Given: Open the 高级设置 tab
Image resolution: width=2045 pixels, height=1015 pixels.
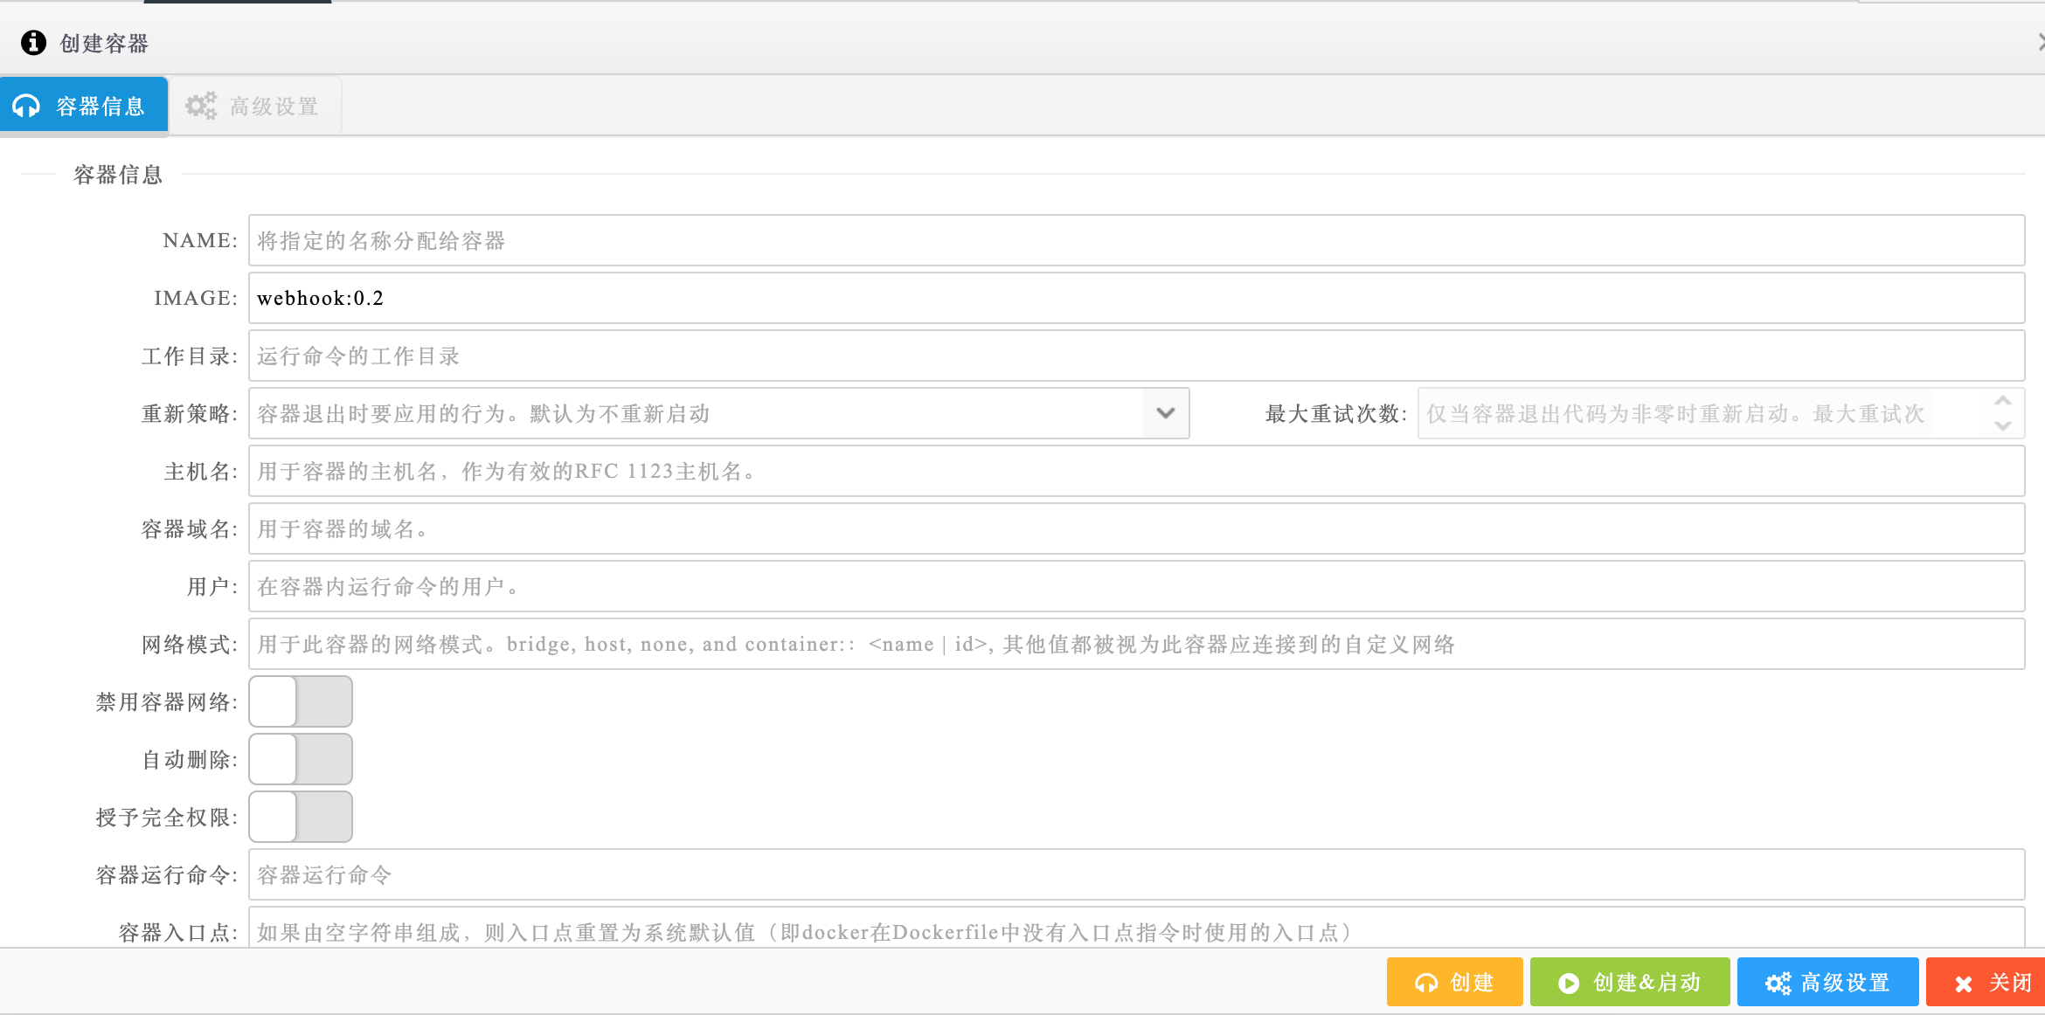Looking at the screenshot, I should pos(254,106).
